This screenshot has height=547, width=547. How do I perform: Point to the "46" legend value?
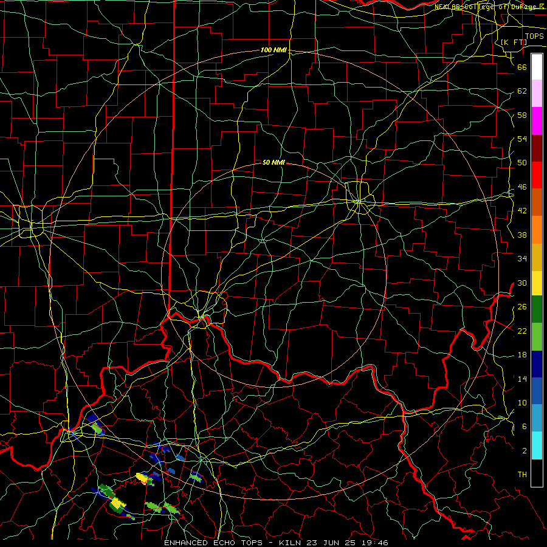[x=522, y=187]
